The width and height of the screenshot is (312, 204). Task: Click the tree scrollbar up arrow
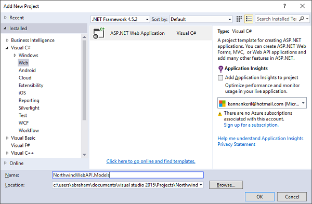pyautogui.click(x=84, y=37)
